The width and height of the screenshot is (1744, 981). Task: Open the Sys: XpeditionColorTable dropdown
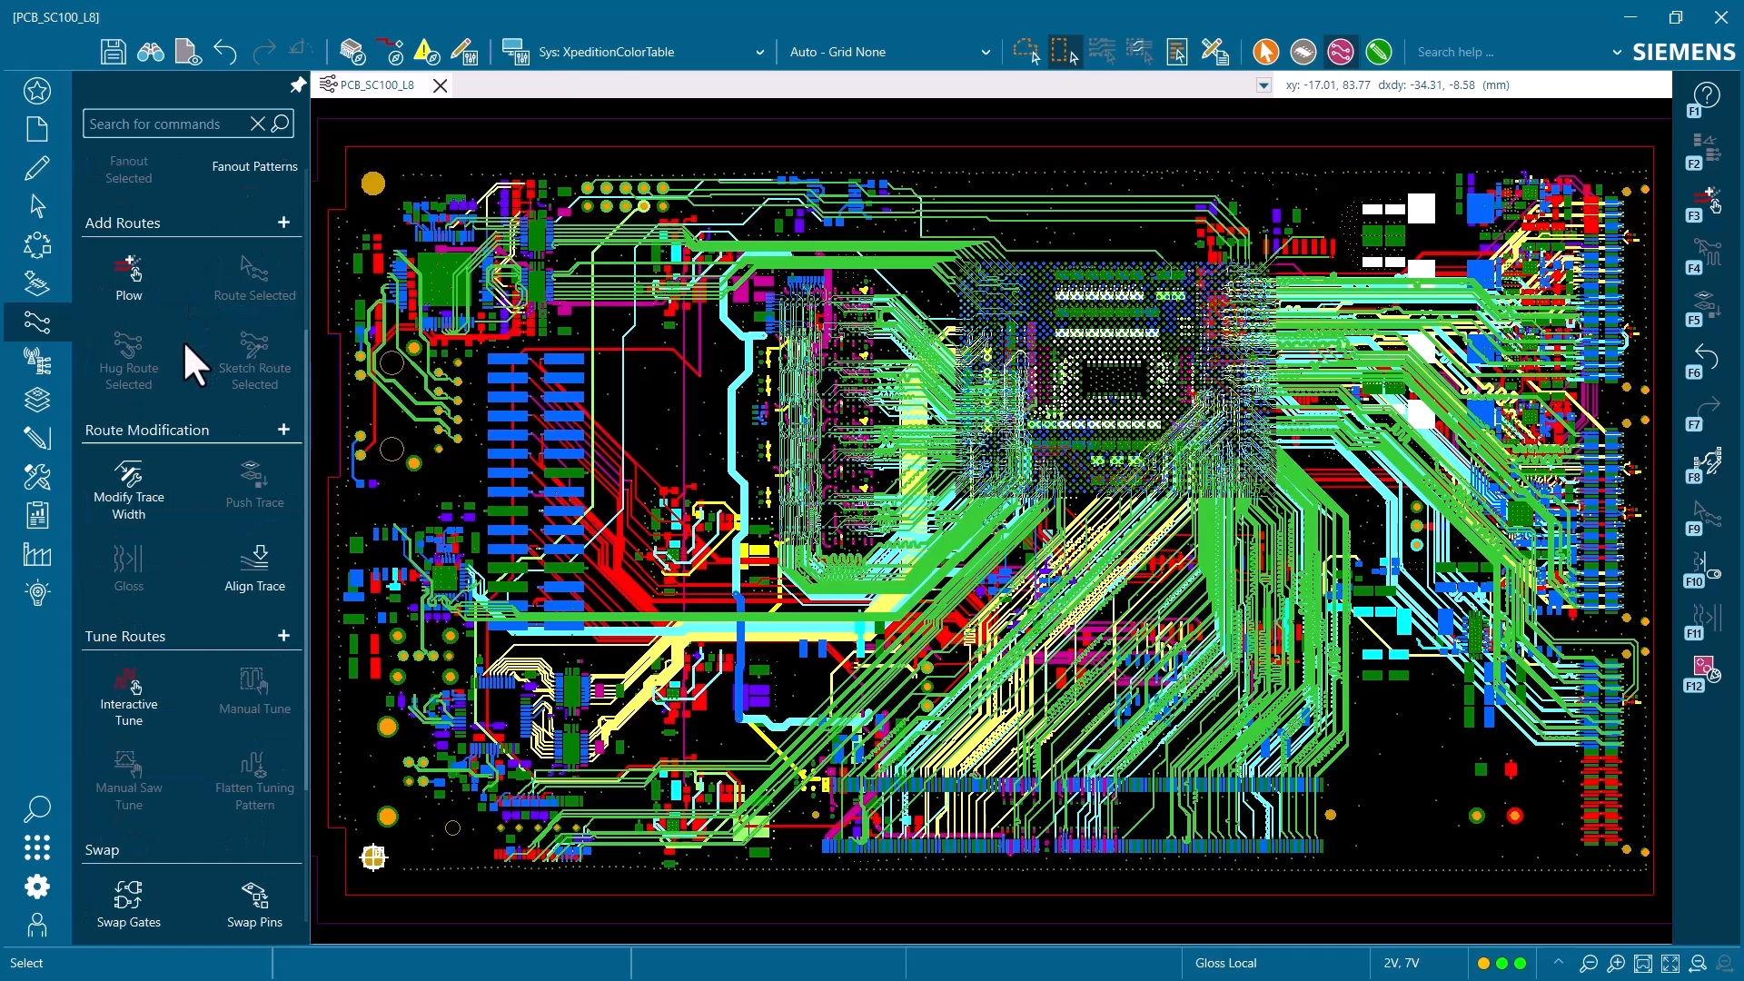point(760,52)
